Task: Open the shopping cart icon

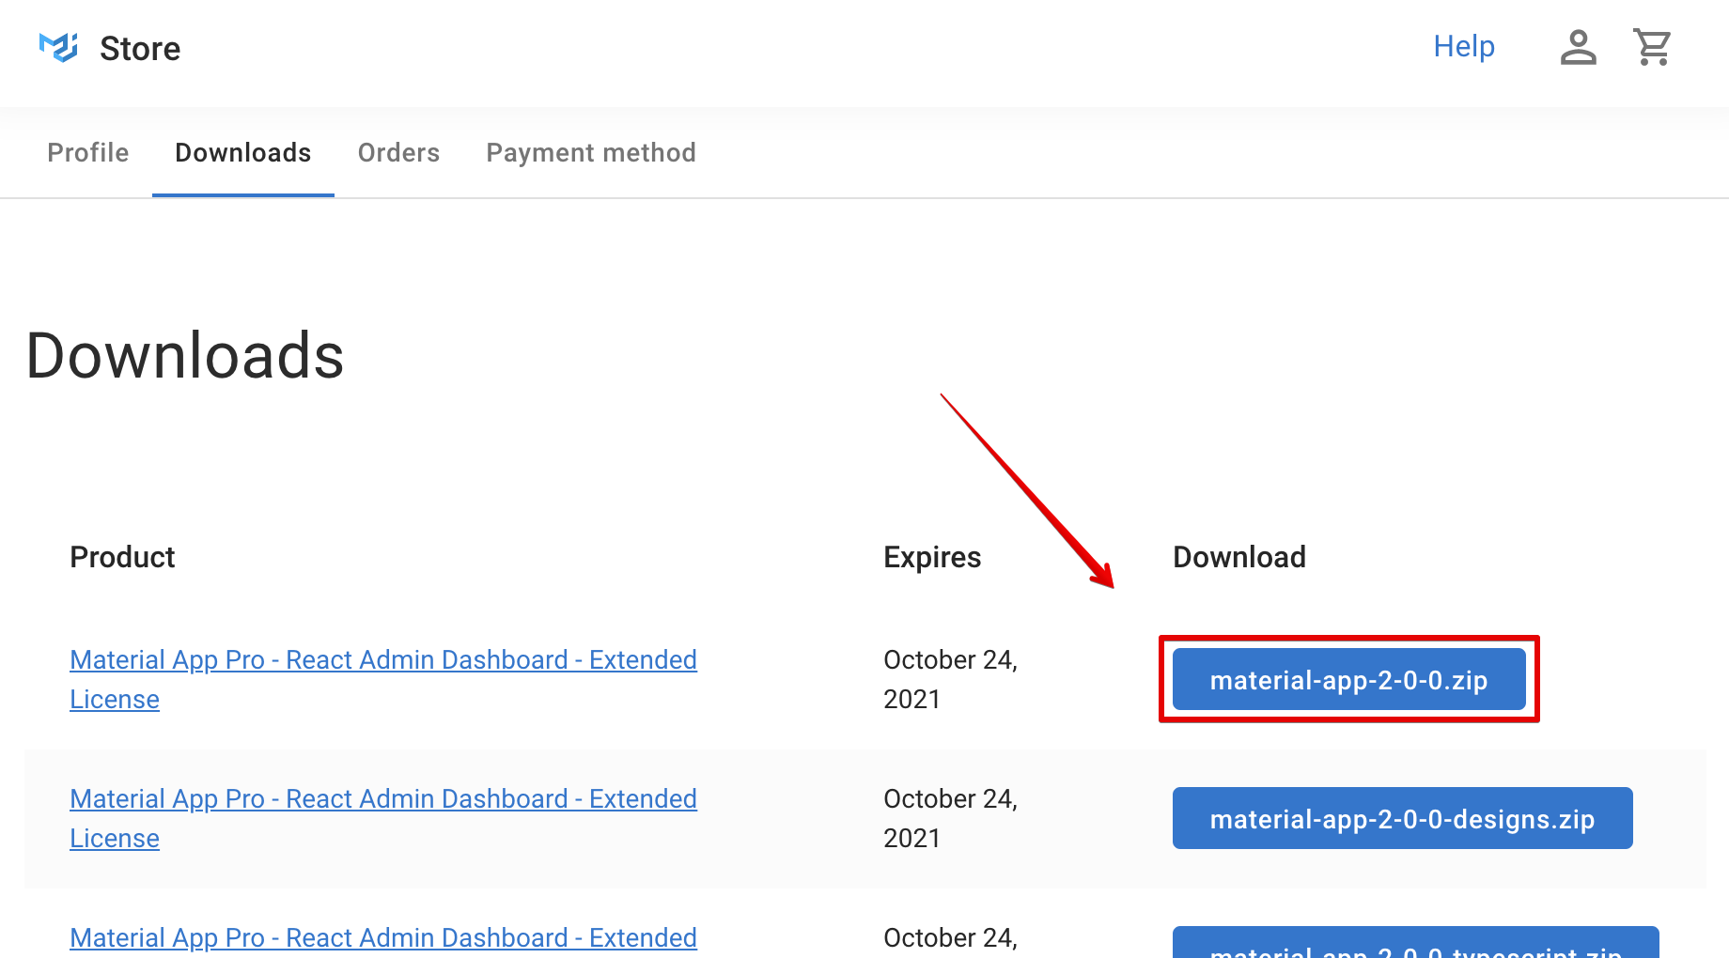Action: tap(1652, 47)
